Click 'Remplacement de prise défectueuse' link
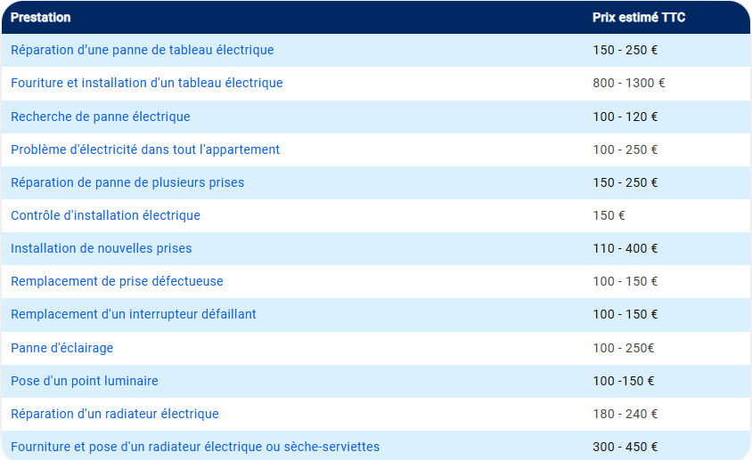The width and height of the screenshot is (752, 460). coord(117,281)
